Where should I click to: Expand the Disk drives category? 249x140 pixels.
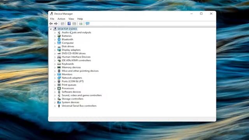click(55, 47)
